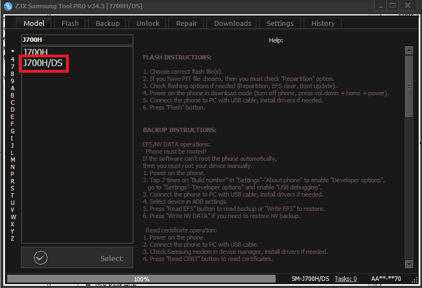The image size is (422, 288).
Task: Go to the Unlock tab
Action: coord(148,24)
